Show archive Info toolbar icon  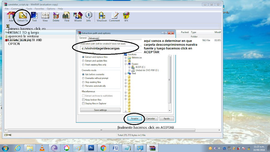[x=88, y=17]
